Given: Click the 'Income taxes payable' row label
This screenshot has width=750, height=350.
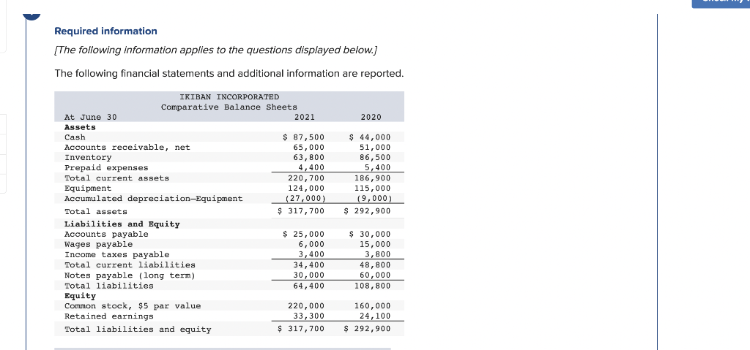Looking at the screenshot, I should pyautogui.click(x=116, y=255).
